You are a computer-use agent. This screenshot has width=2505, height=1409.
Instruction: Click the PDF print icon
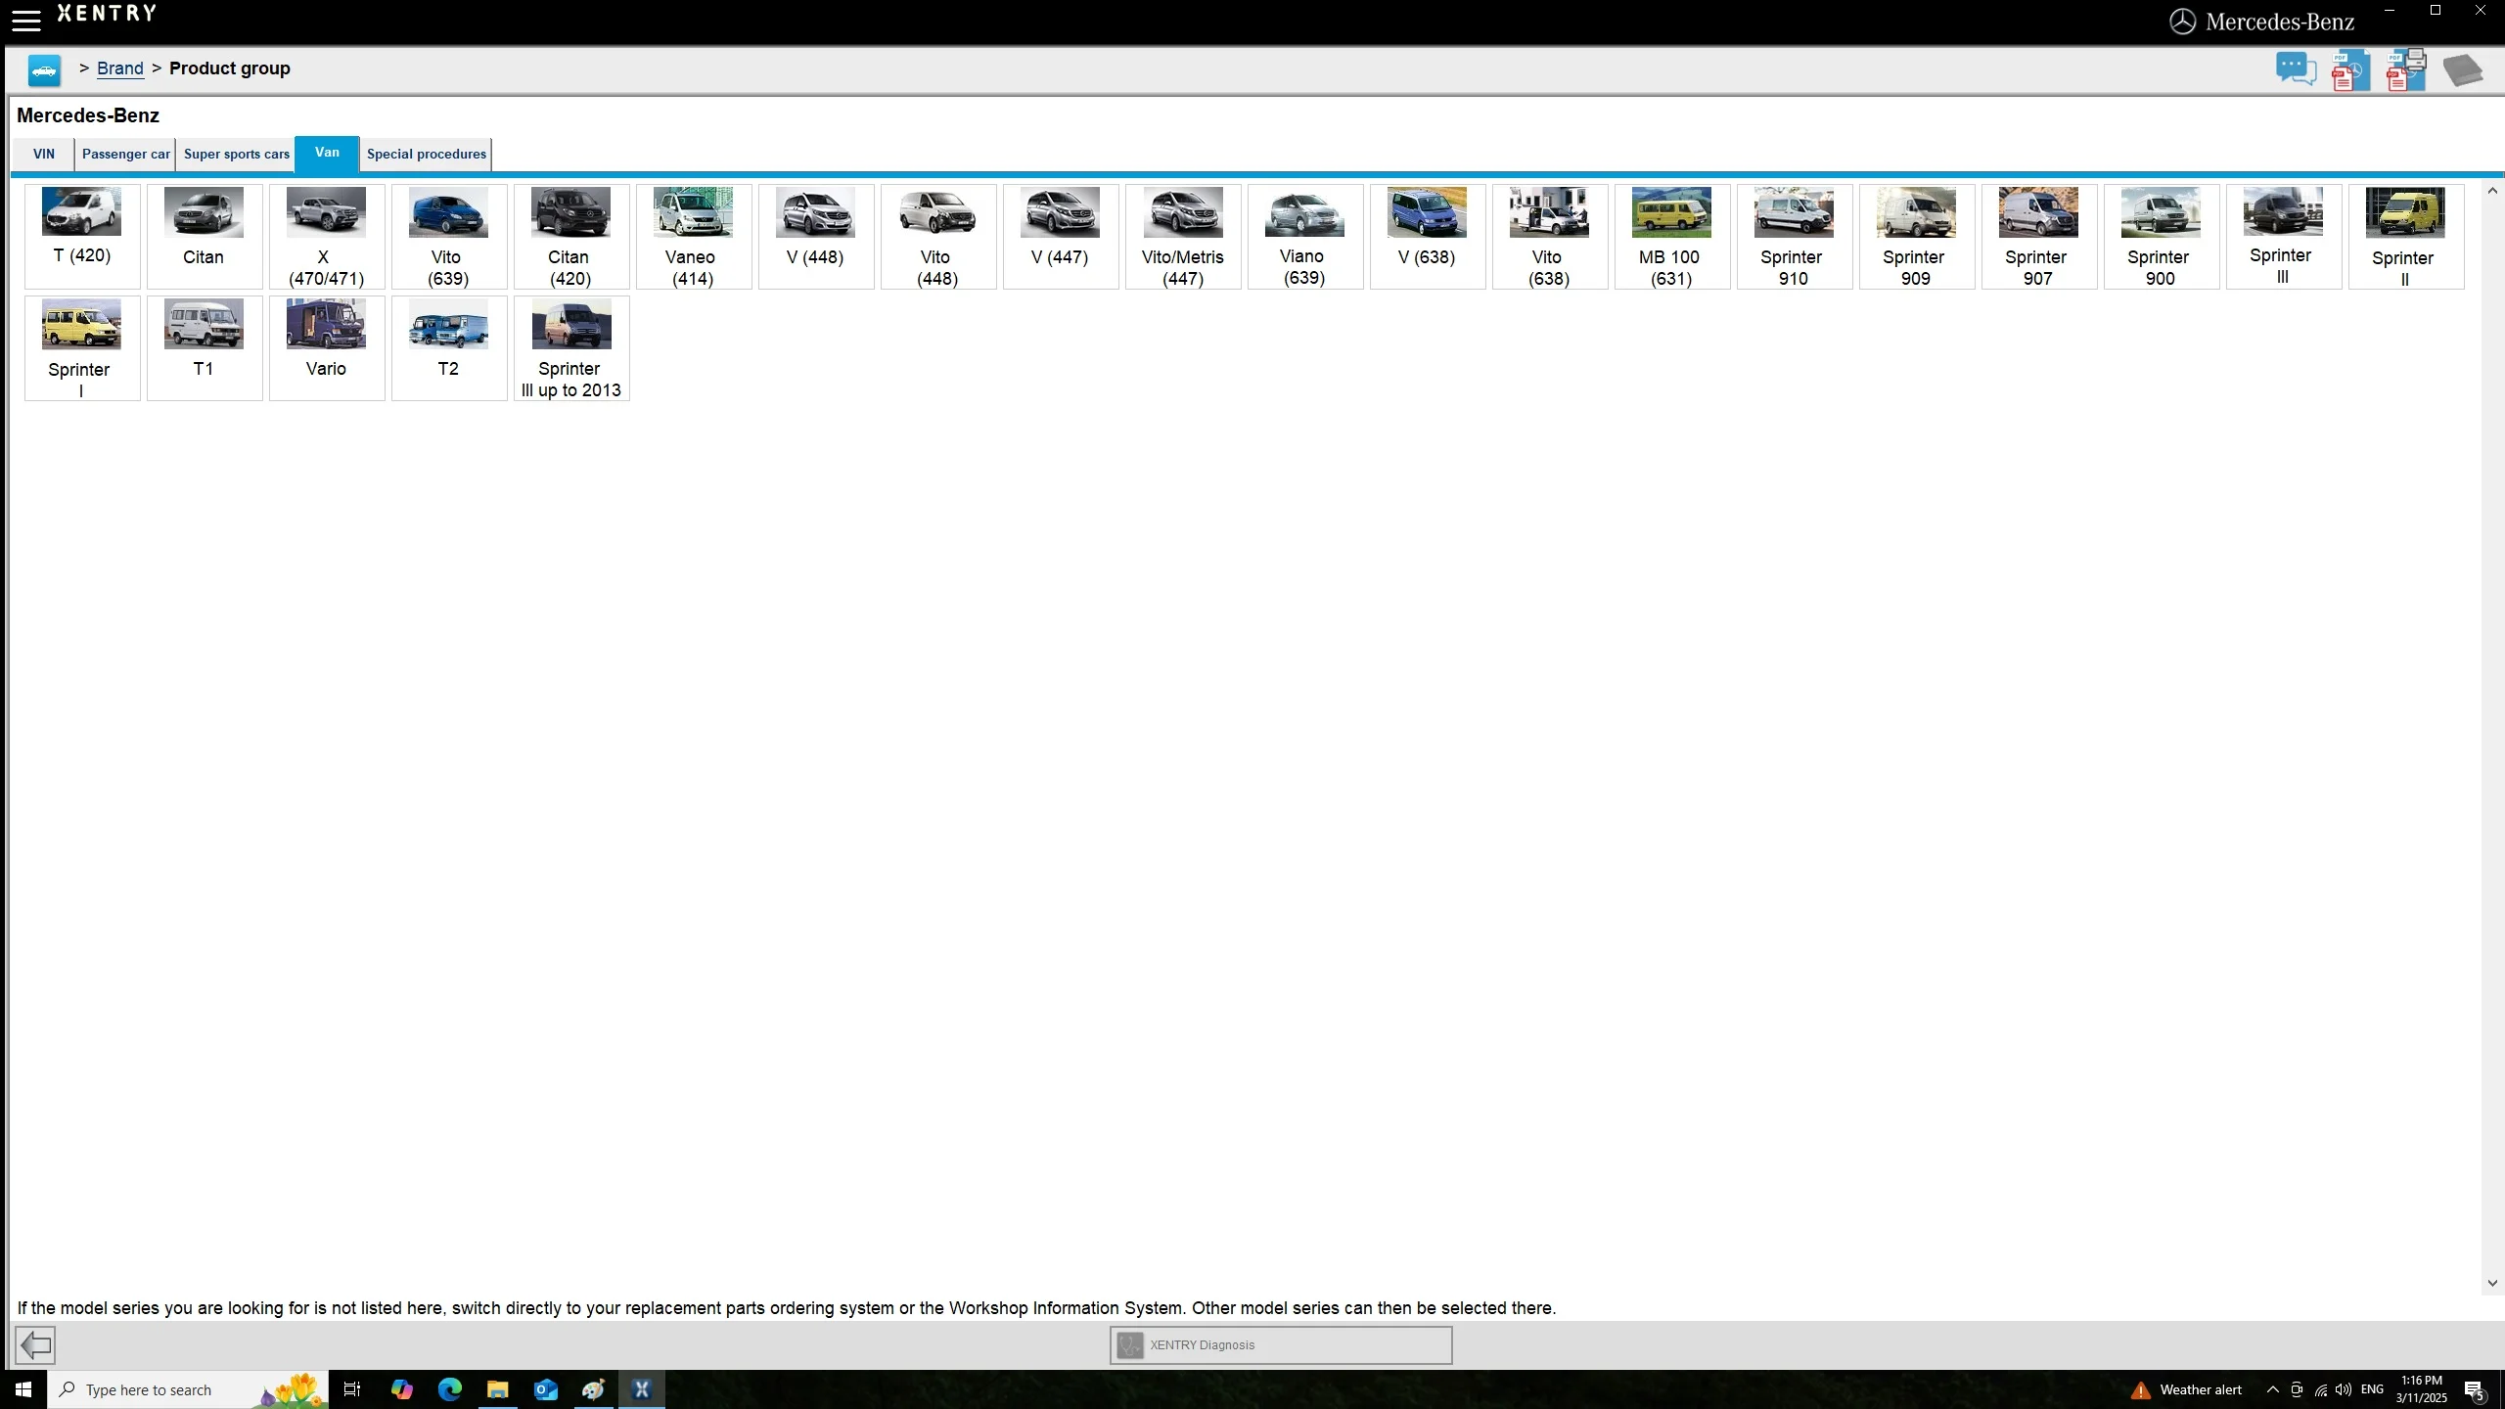click(2406, 69)
